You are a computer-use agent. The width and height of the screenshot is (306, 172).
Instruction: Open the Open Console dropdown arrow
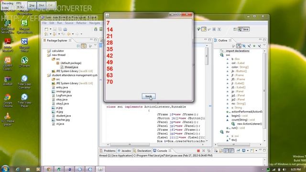(256, 151)
